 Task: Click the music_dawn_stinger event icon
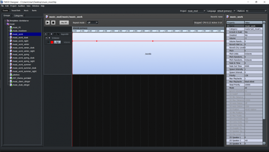click(11, 81)
